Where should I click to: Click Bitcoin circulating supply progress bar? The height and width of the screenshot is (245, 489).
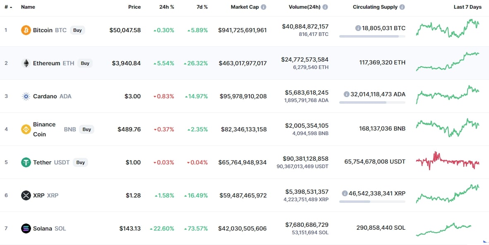372,36
